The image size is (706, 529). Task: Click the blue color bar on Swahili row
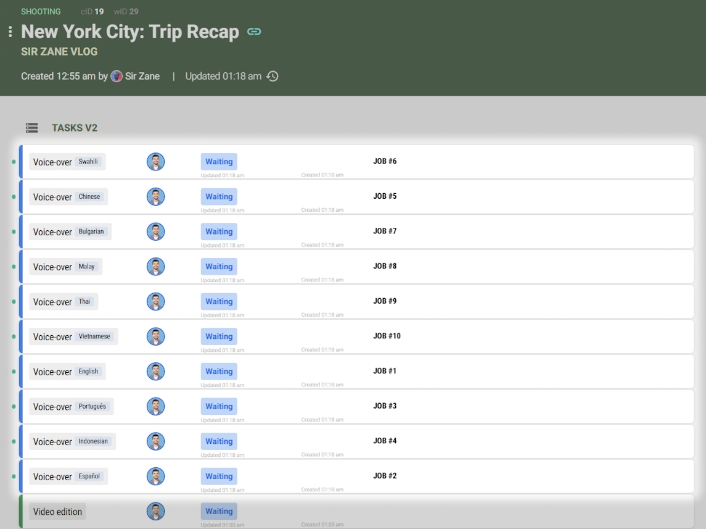[21, 162]
